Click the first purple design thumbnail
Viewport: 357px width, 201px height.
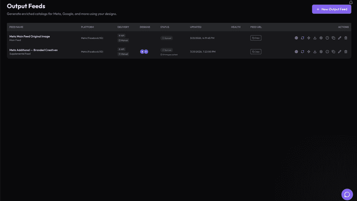coord(142,52)
